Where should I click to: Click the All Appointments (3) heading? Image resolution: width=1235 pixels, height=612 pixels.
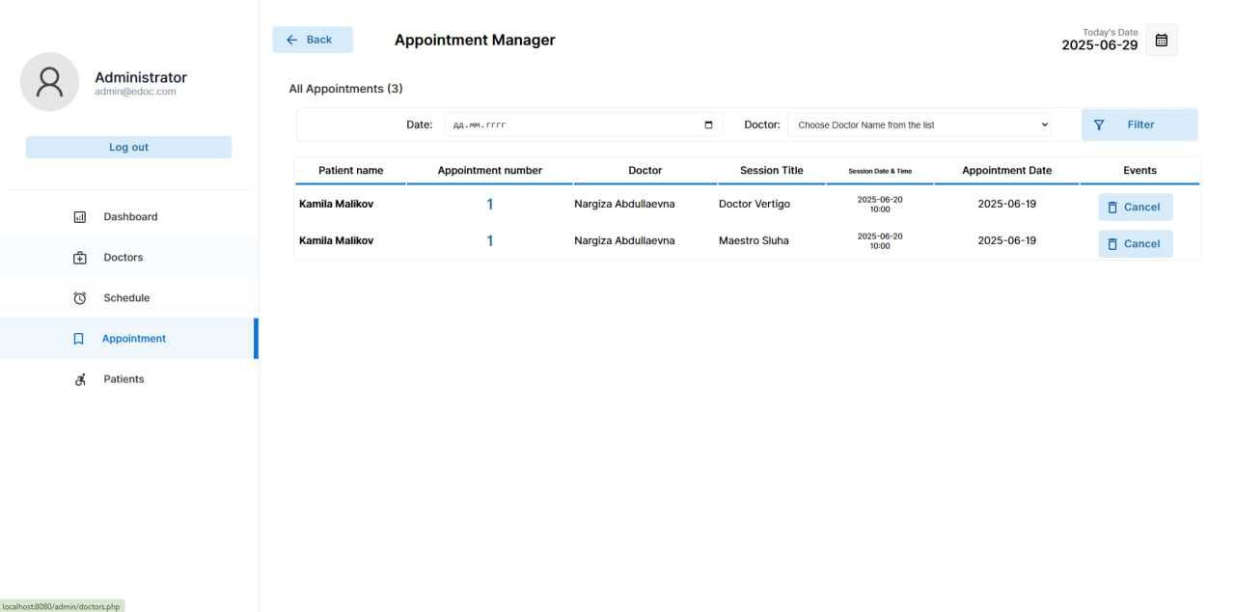345,89
